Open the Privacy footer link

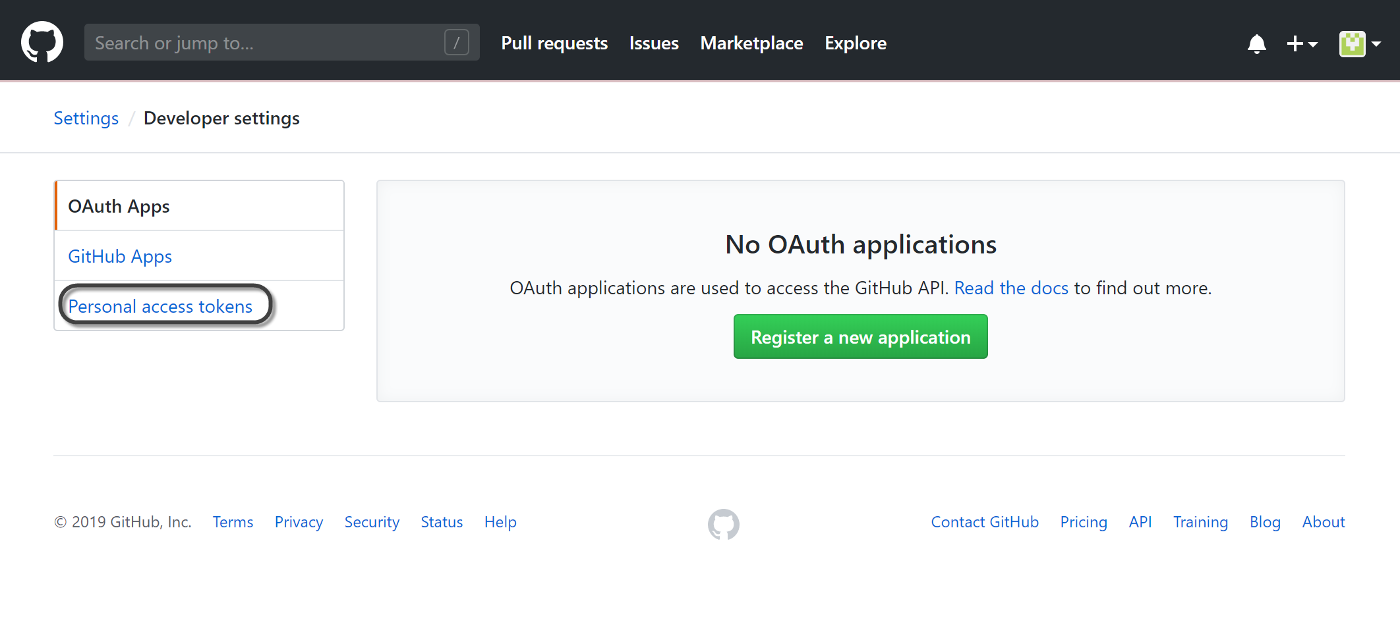pos(299,522)
